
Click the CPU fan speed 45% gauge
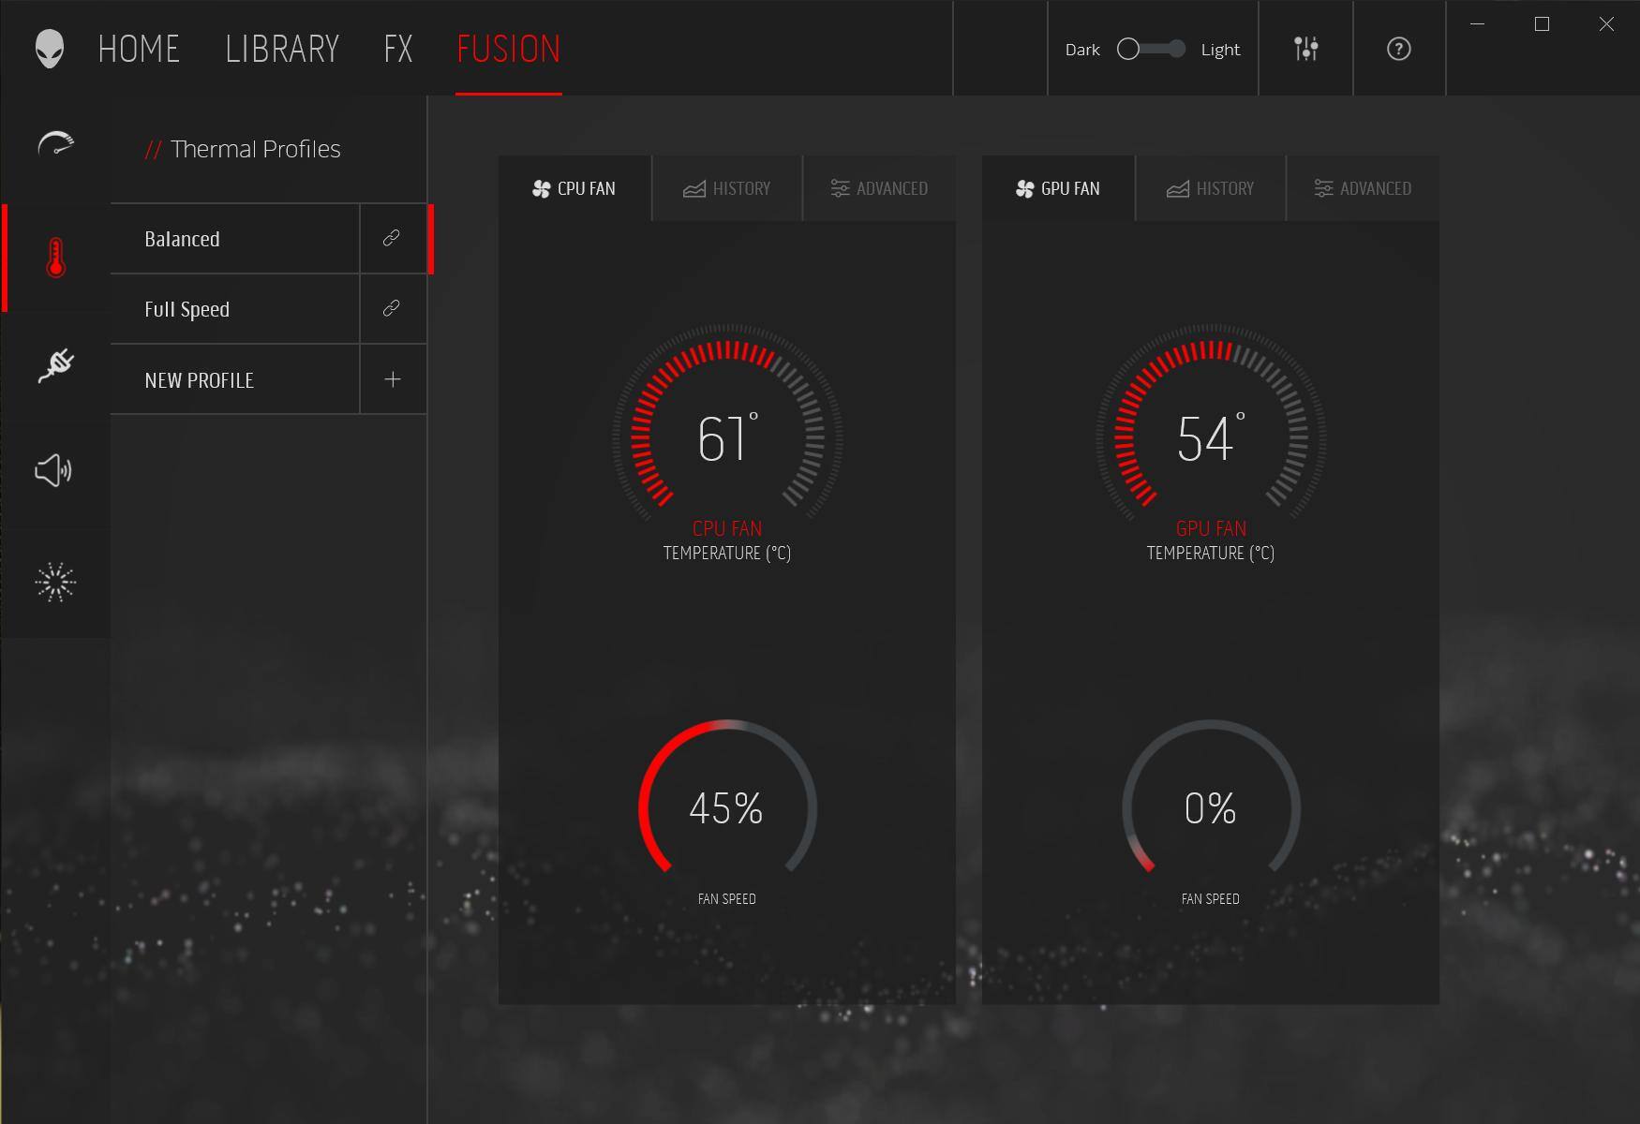[727, 807]
